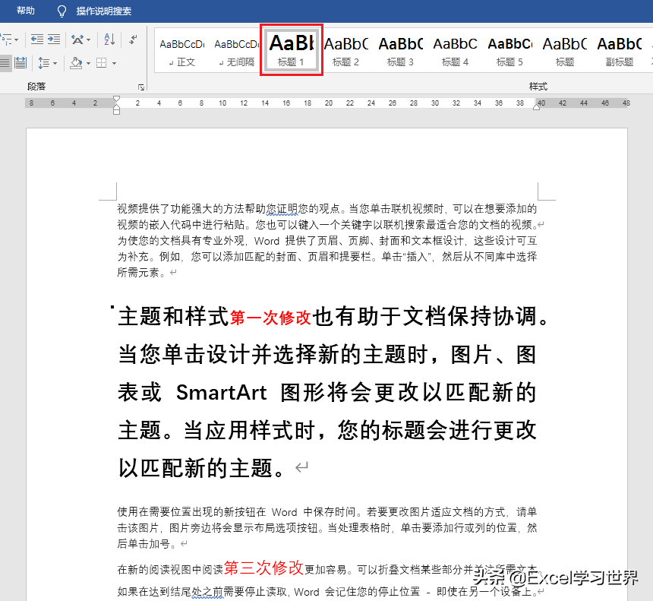The image size is (653, 601).
Task: Expand the line spacing dropdown arrow
Action: pyautogui.click(x=55, y=62)
